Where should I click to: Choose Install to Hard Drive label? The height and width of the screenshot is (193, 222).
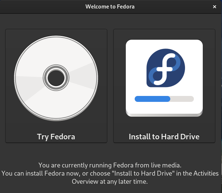164,137
